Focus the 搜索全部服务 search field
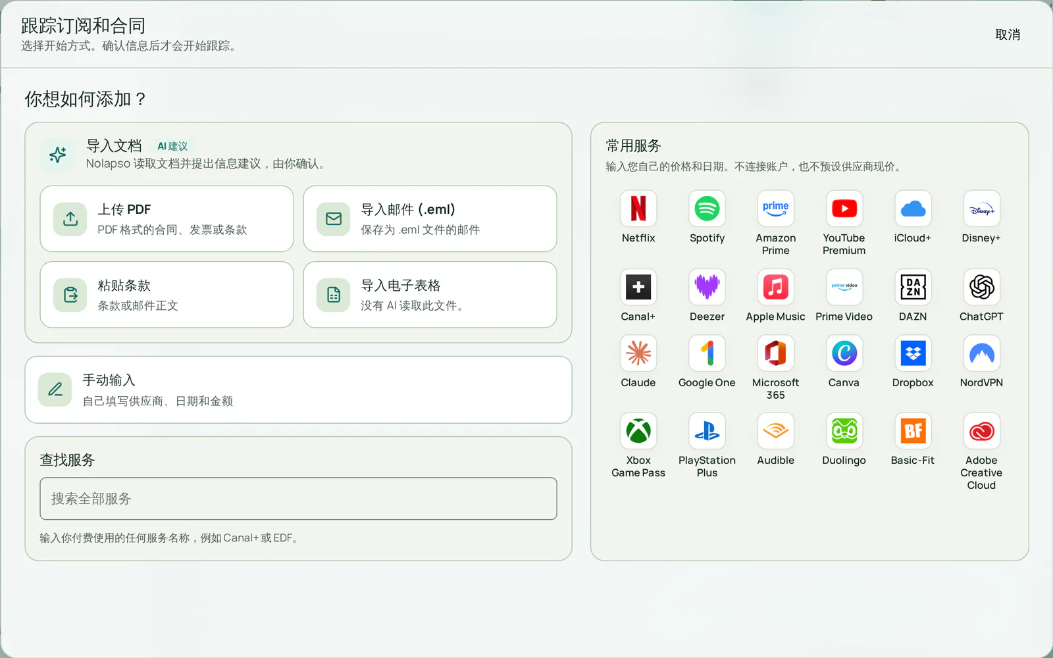 coord(298,499)
